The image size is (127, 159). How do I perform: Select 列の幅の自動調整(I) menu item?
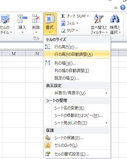[77, 71]
